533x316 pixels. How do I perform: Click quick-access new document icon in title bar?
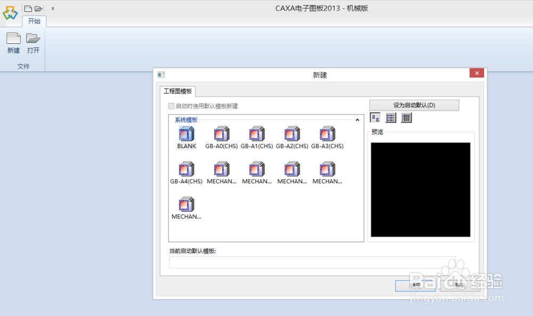click(x=28, y=9)
